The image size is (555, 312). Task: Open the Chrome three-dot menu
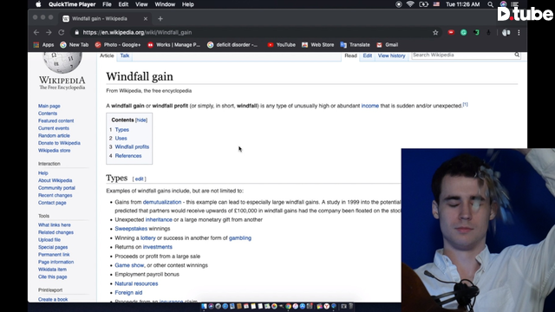click(x=519, y=33)
